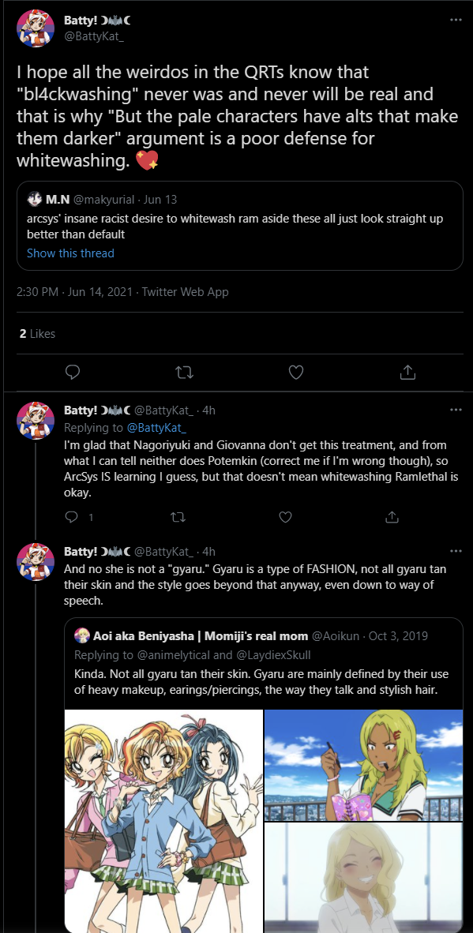473x933 pixels.
Task: Like the Nagoriyuki and Giovanna reply
Action: (x=286, y=517)
